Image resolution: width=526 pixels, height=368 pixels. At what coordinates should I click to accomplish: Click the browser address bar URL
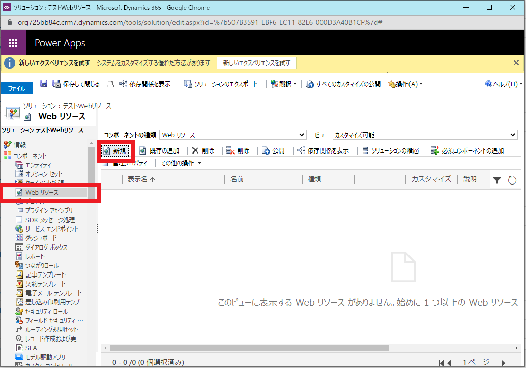click(199, 22)
